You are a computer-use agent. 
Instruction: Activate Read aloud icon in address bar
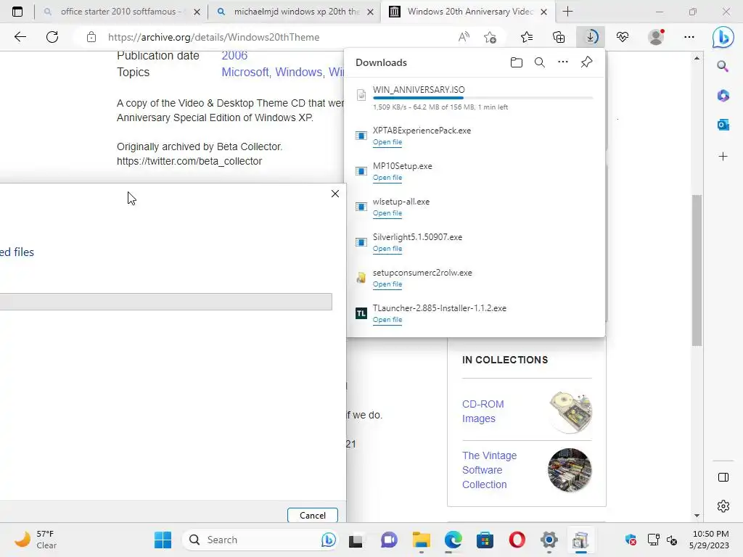[x=464, y=37]
